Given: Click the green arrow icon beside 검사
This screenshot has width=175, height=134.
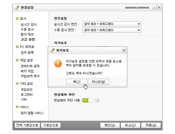Looking at the screenshot, I should coord(17,18).
